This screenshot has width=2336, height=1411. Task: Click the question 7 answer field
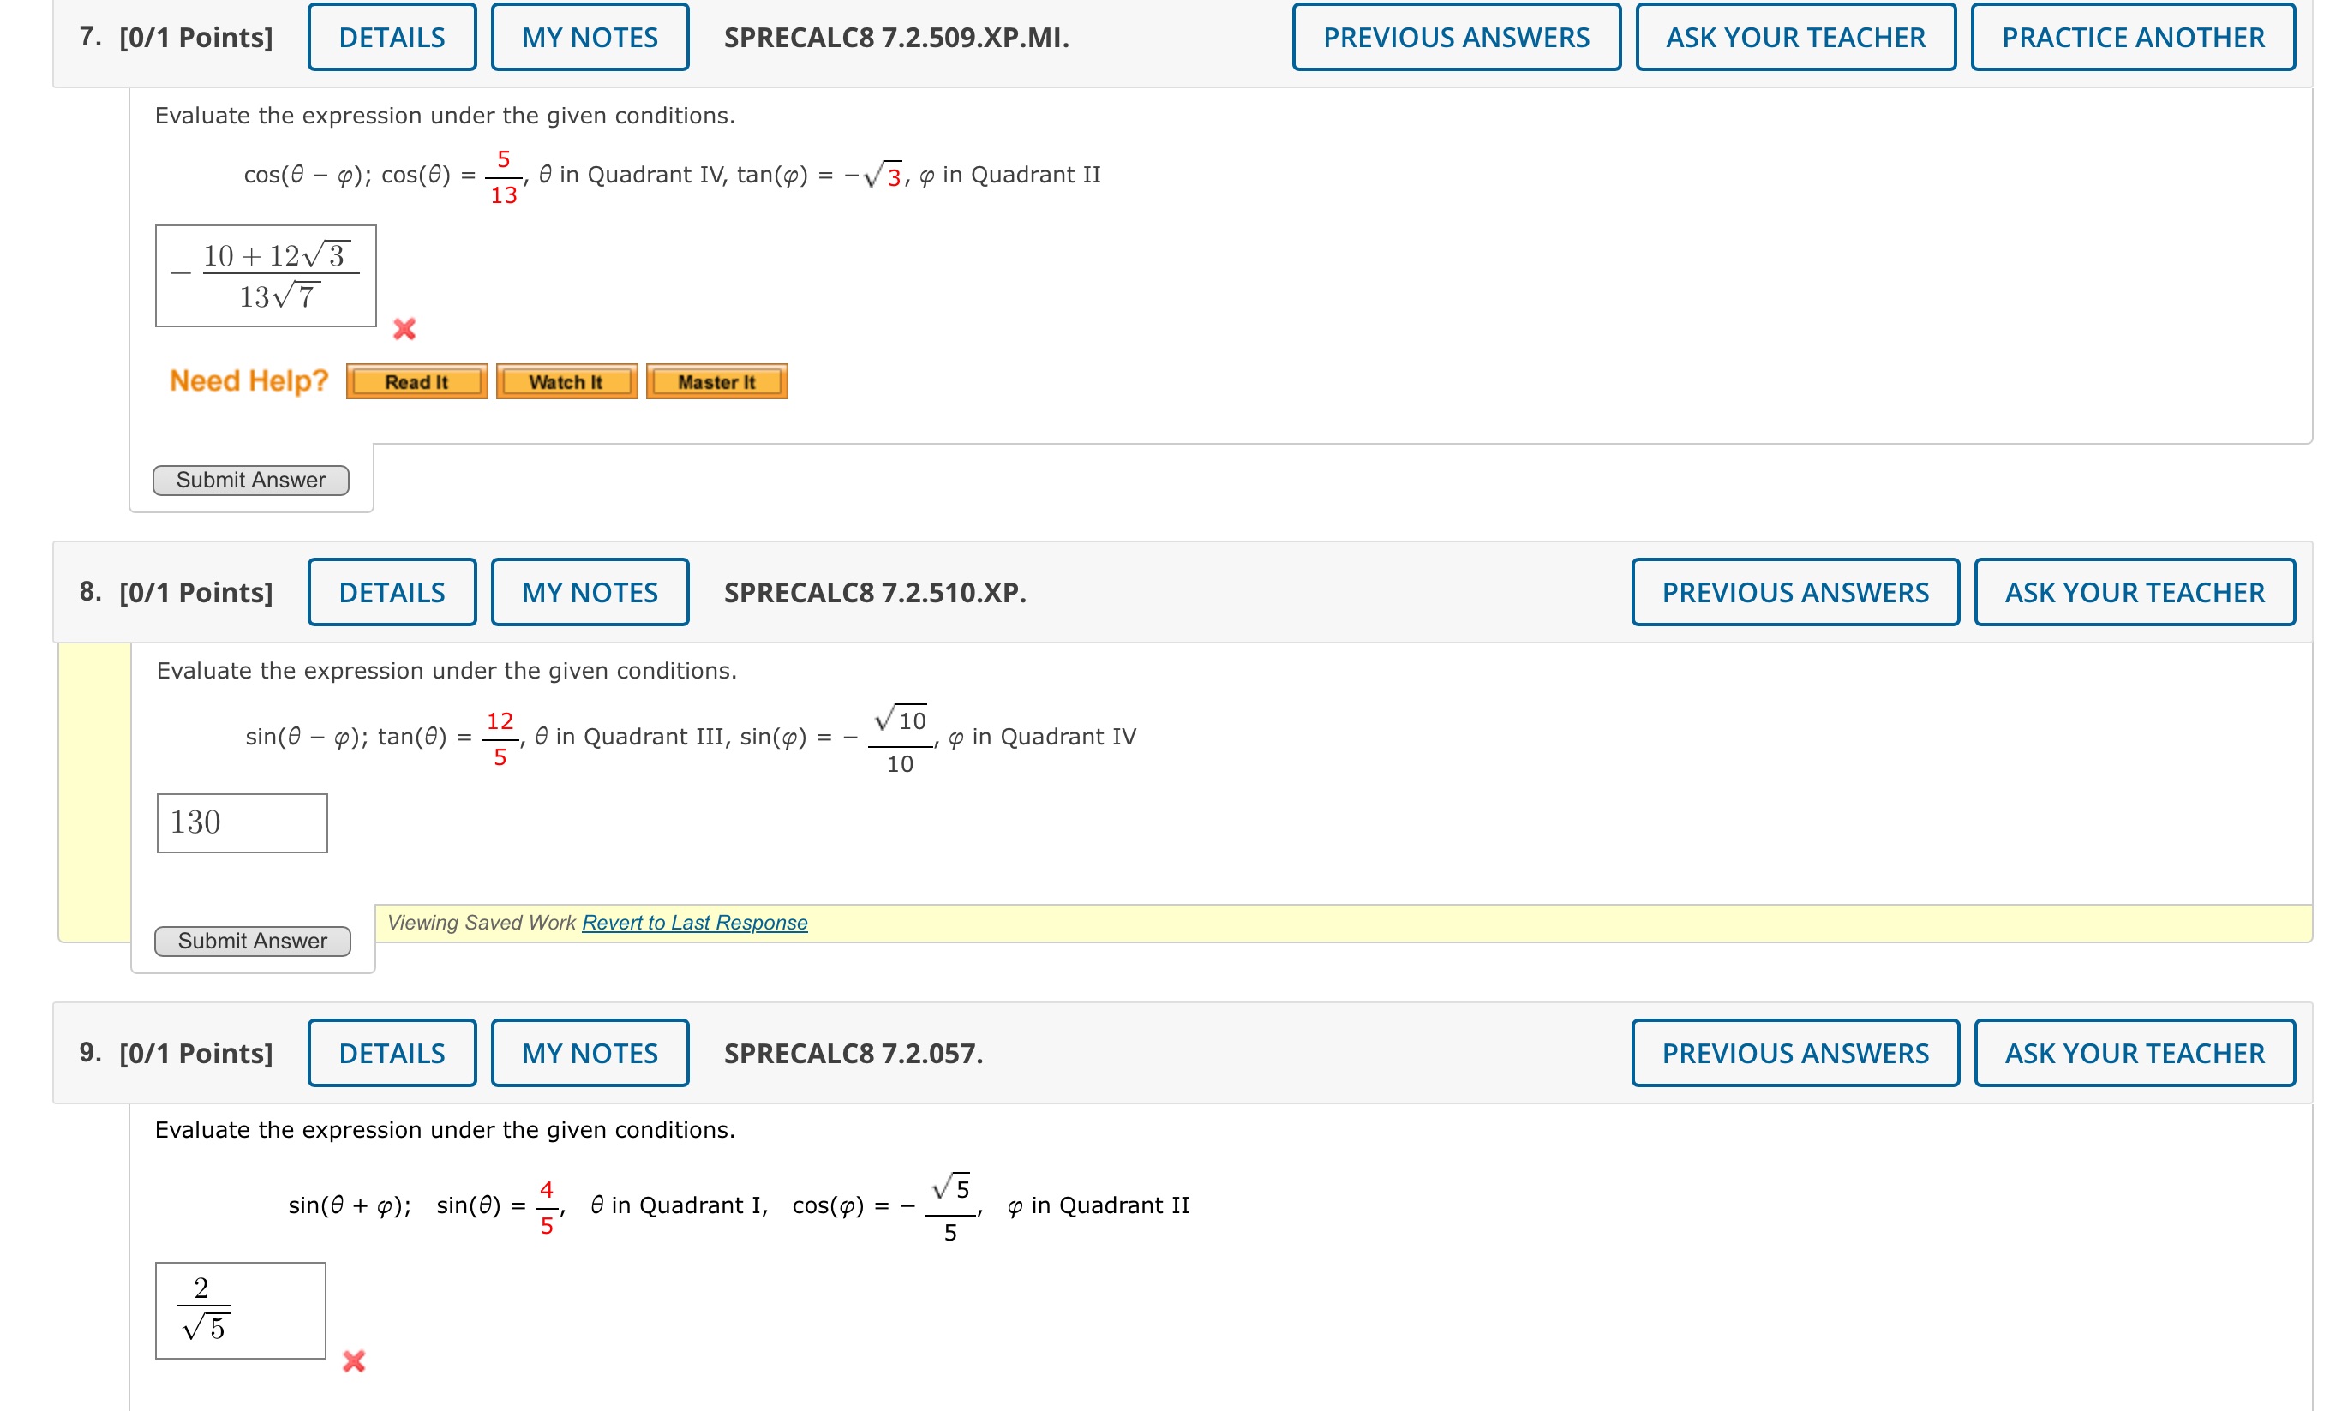click(266, 276)
